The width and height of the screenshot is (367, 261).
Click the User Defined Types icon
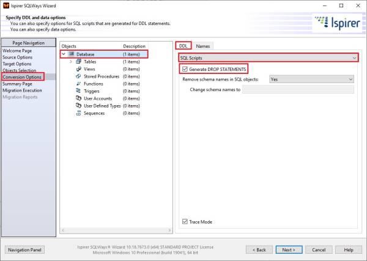click(78, 106)
